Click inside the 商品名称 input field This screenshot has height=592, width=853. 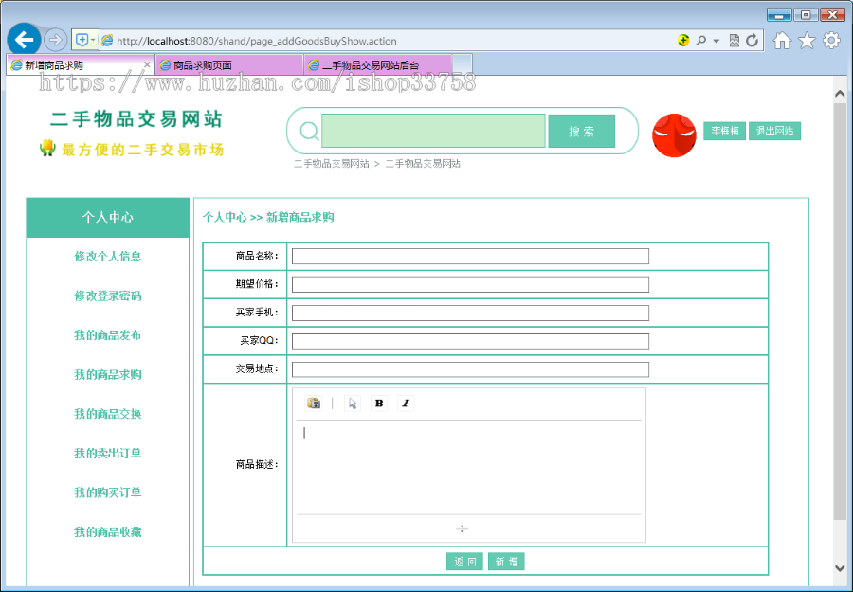470,256
